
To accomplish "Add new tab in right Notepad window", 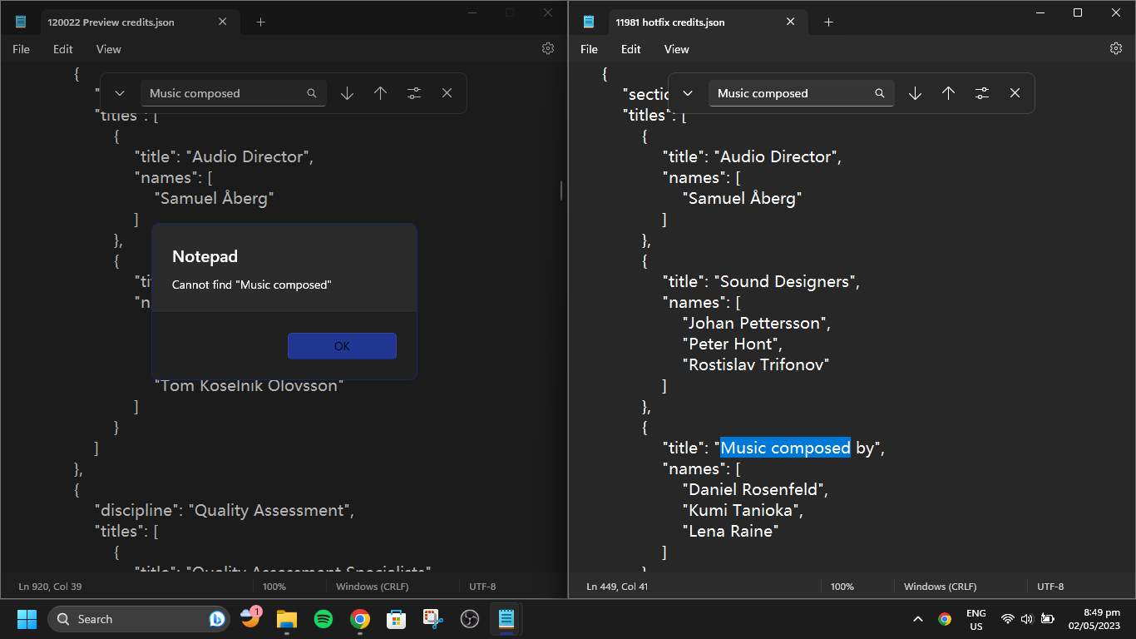I will (828, 22).
